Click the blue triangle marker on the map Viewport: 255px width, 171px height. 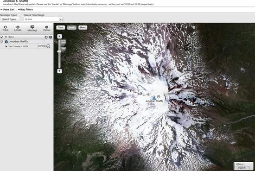[154, 98]
